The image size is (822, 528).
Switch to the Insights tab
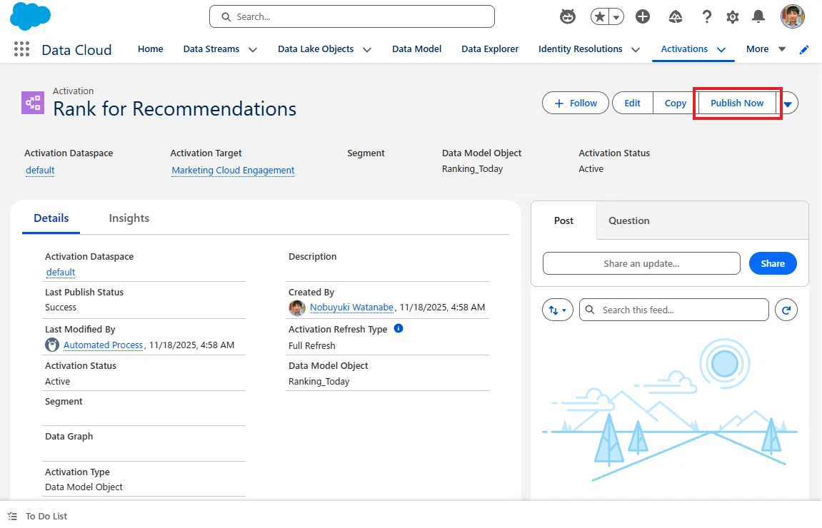tap(129, 218)
